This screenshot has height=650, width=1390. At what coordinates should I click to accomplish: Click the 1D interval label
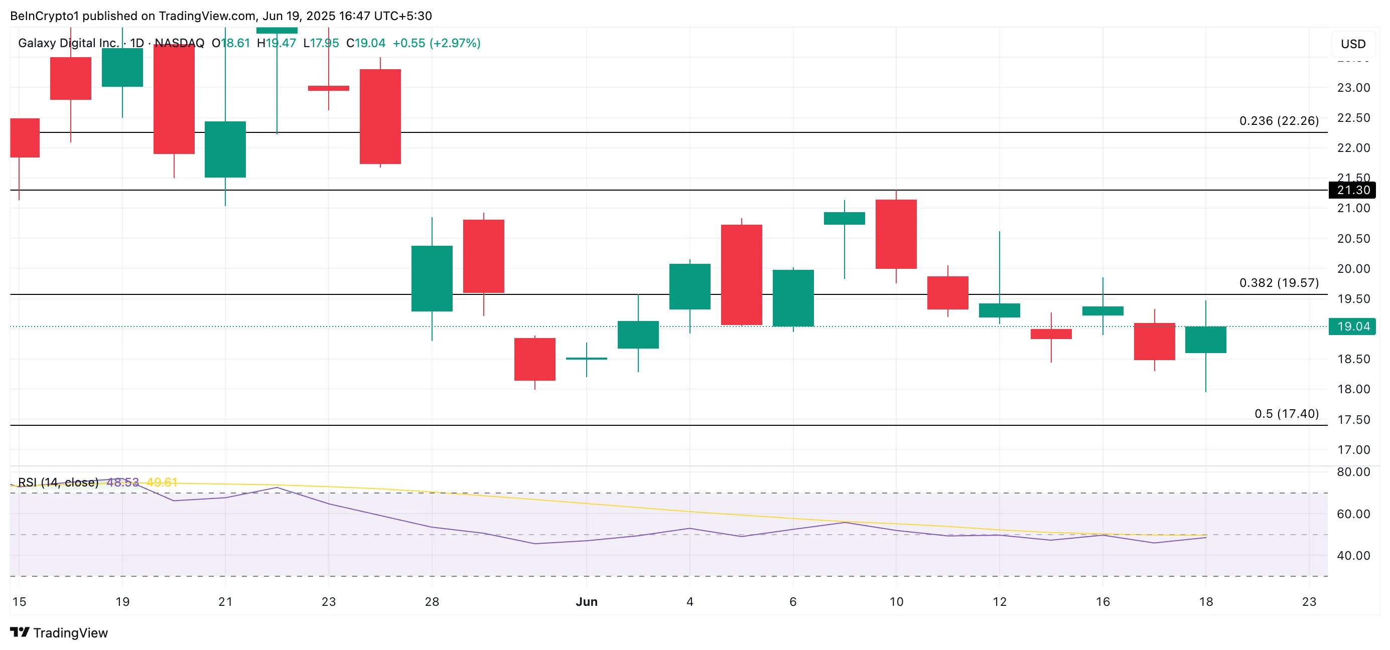pos(137,43)
